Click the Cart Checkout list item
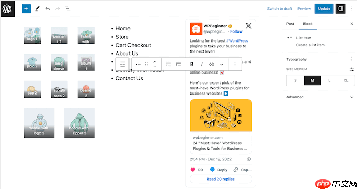 coord(133,45)
